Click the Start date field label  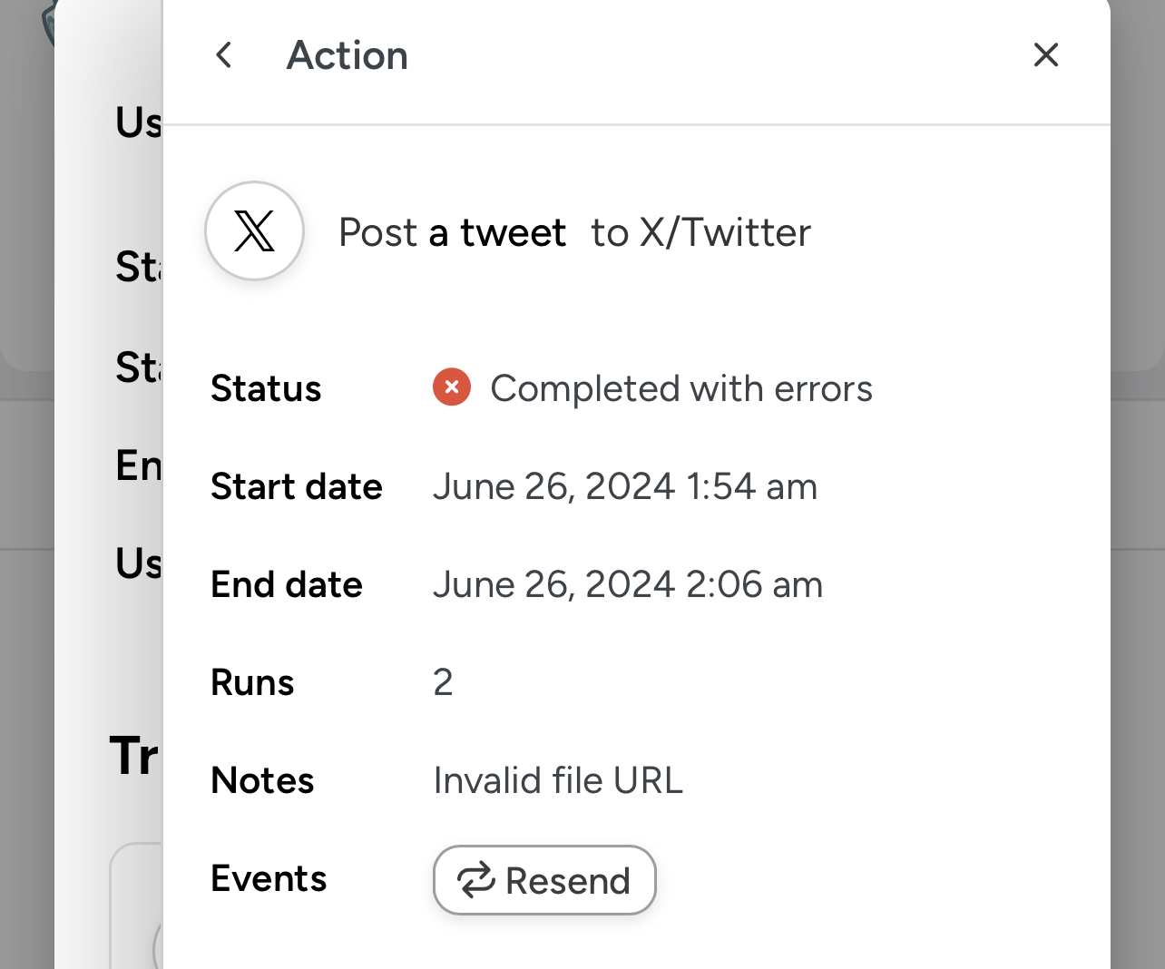[x=297, y=486]
